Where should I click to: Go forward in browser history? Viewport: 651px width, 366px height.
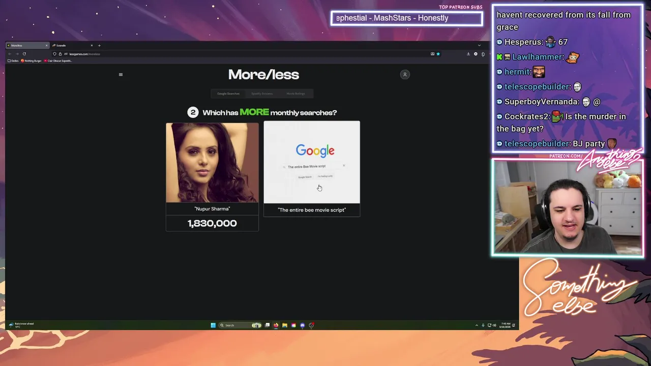click(x=17, y=54)
